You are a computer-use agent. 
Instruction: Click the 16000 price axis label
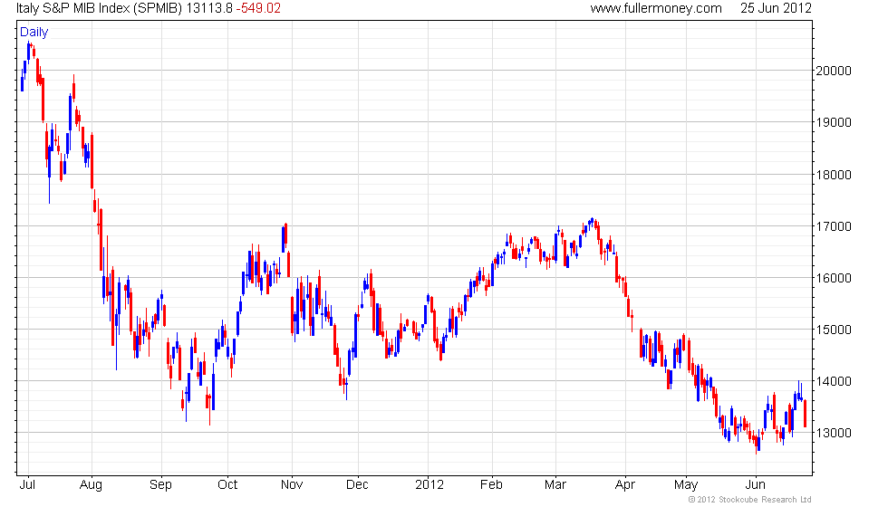pyautogui.click(x=833, y=278)
